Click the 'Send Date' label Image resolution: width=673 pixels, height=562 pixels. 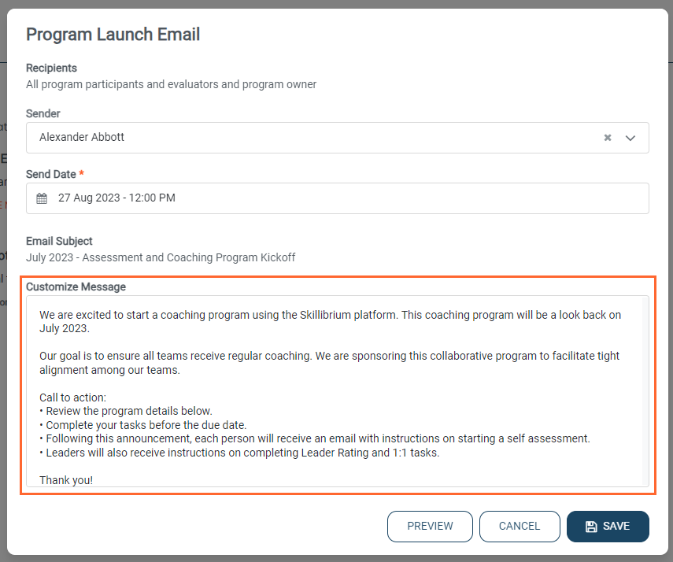51,174
